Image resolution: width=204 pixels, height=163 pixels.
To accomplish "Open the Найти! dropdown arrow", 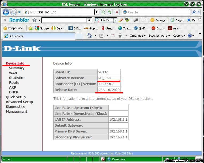I will 116,20.
